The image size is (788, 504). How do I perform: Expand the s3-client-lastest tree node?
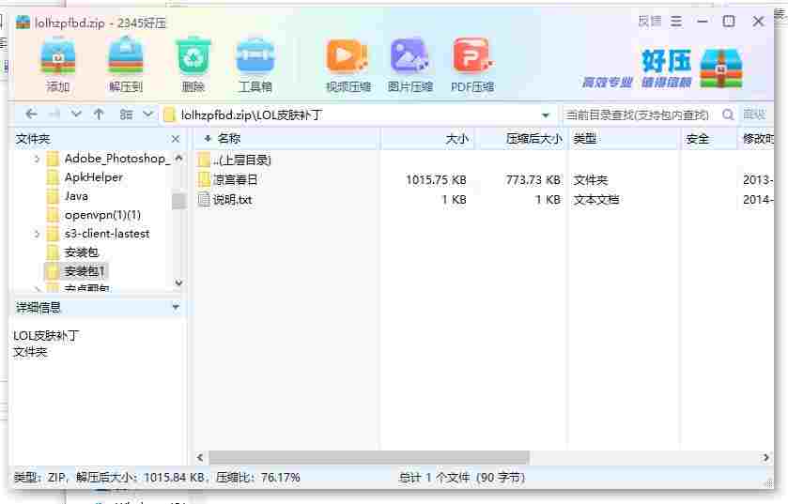(37, 234)
